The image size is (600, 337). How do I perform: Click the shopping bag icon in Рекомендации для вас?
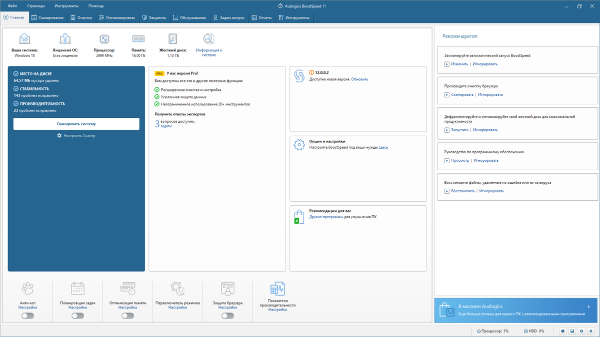pos(299,216)
